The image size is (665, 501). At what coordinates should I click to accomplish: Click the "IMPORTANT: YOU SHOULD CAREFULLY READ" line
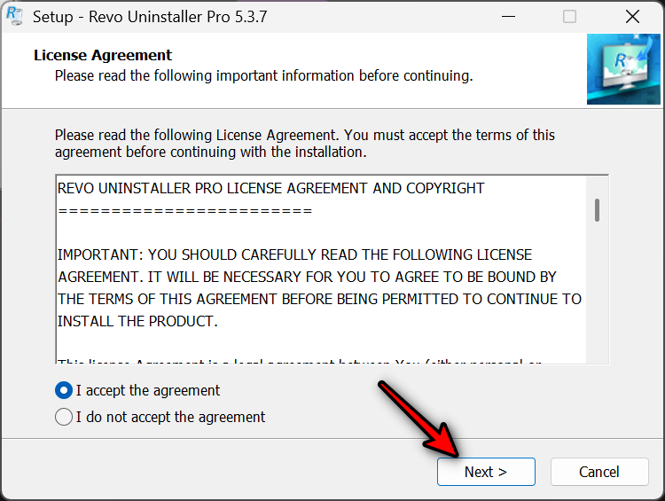pos(294,254)
